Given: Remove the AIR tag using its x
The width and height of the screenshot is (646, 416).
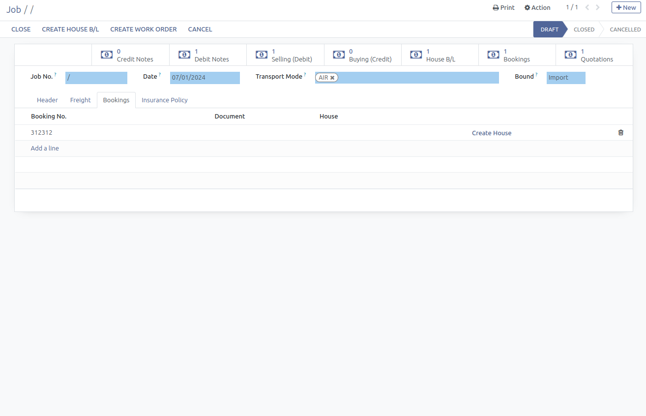Looking at the screenshot, I should [332, 78].
